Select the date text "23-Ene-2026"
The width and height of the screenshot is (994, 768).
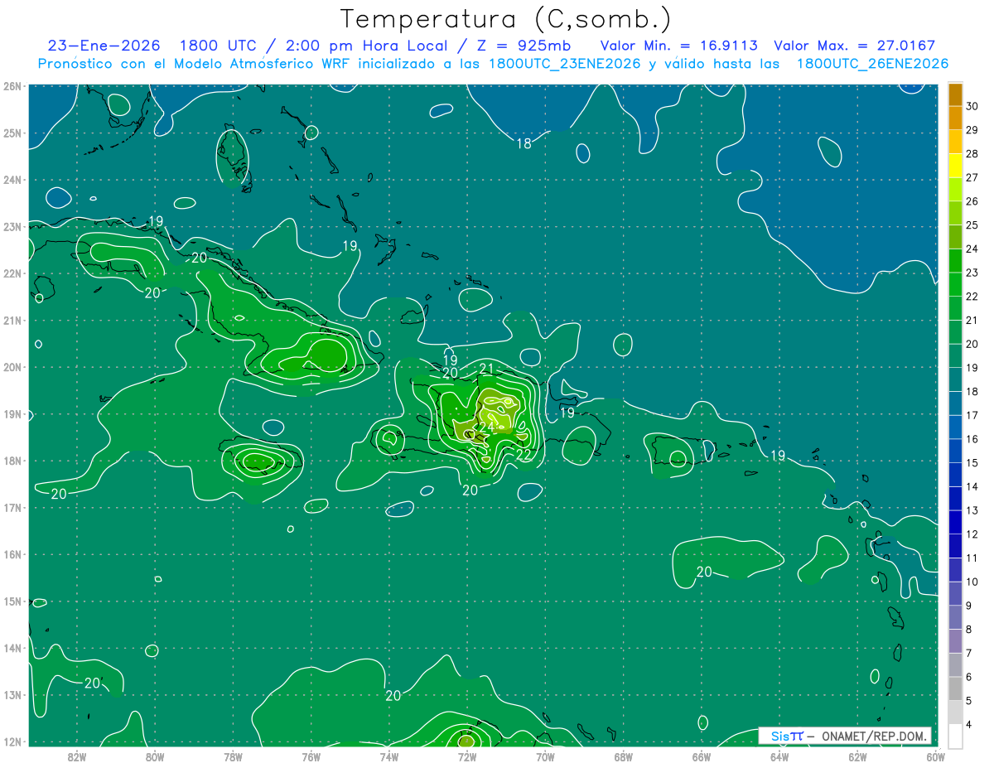pyautogui.click(x=104, y=46)
